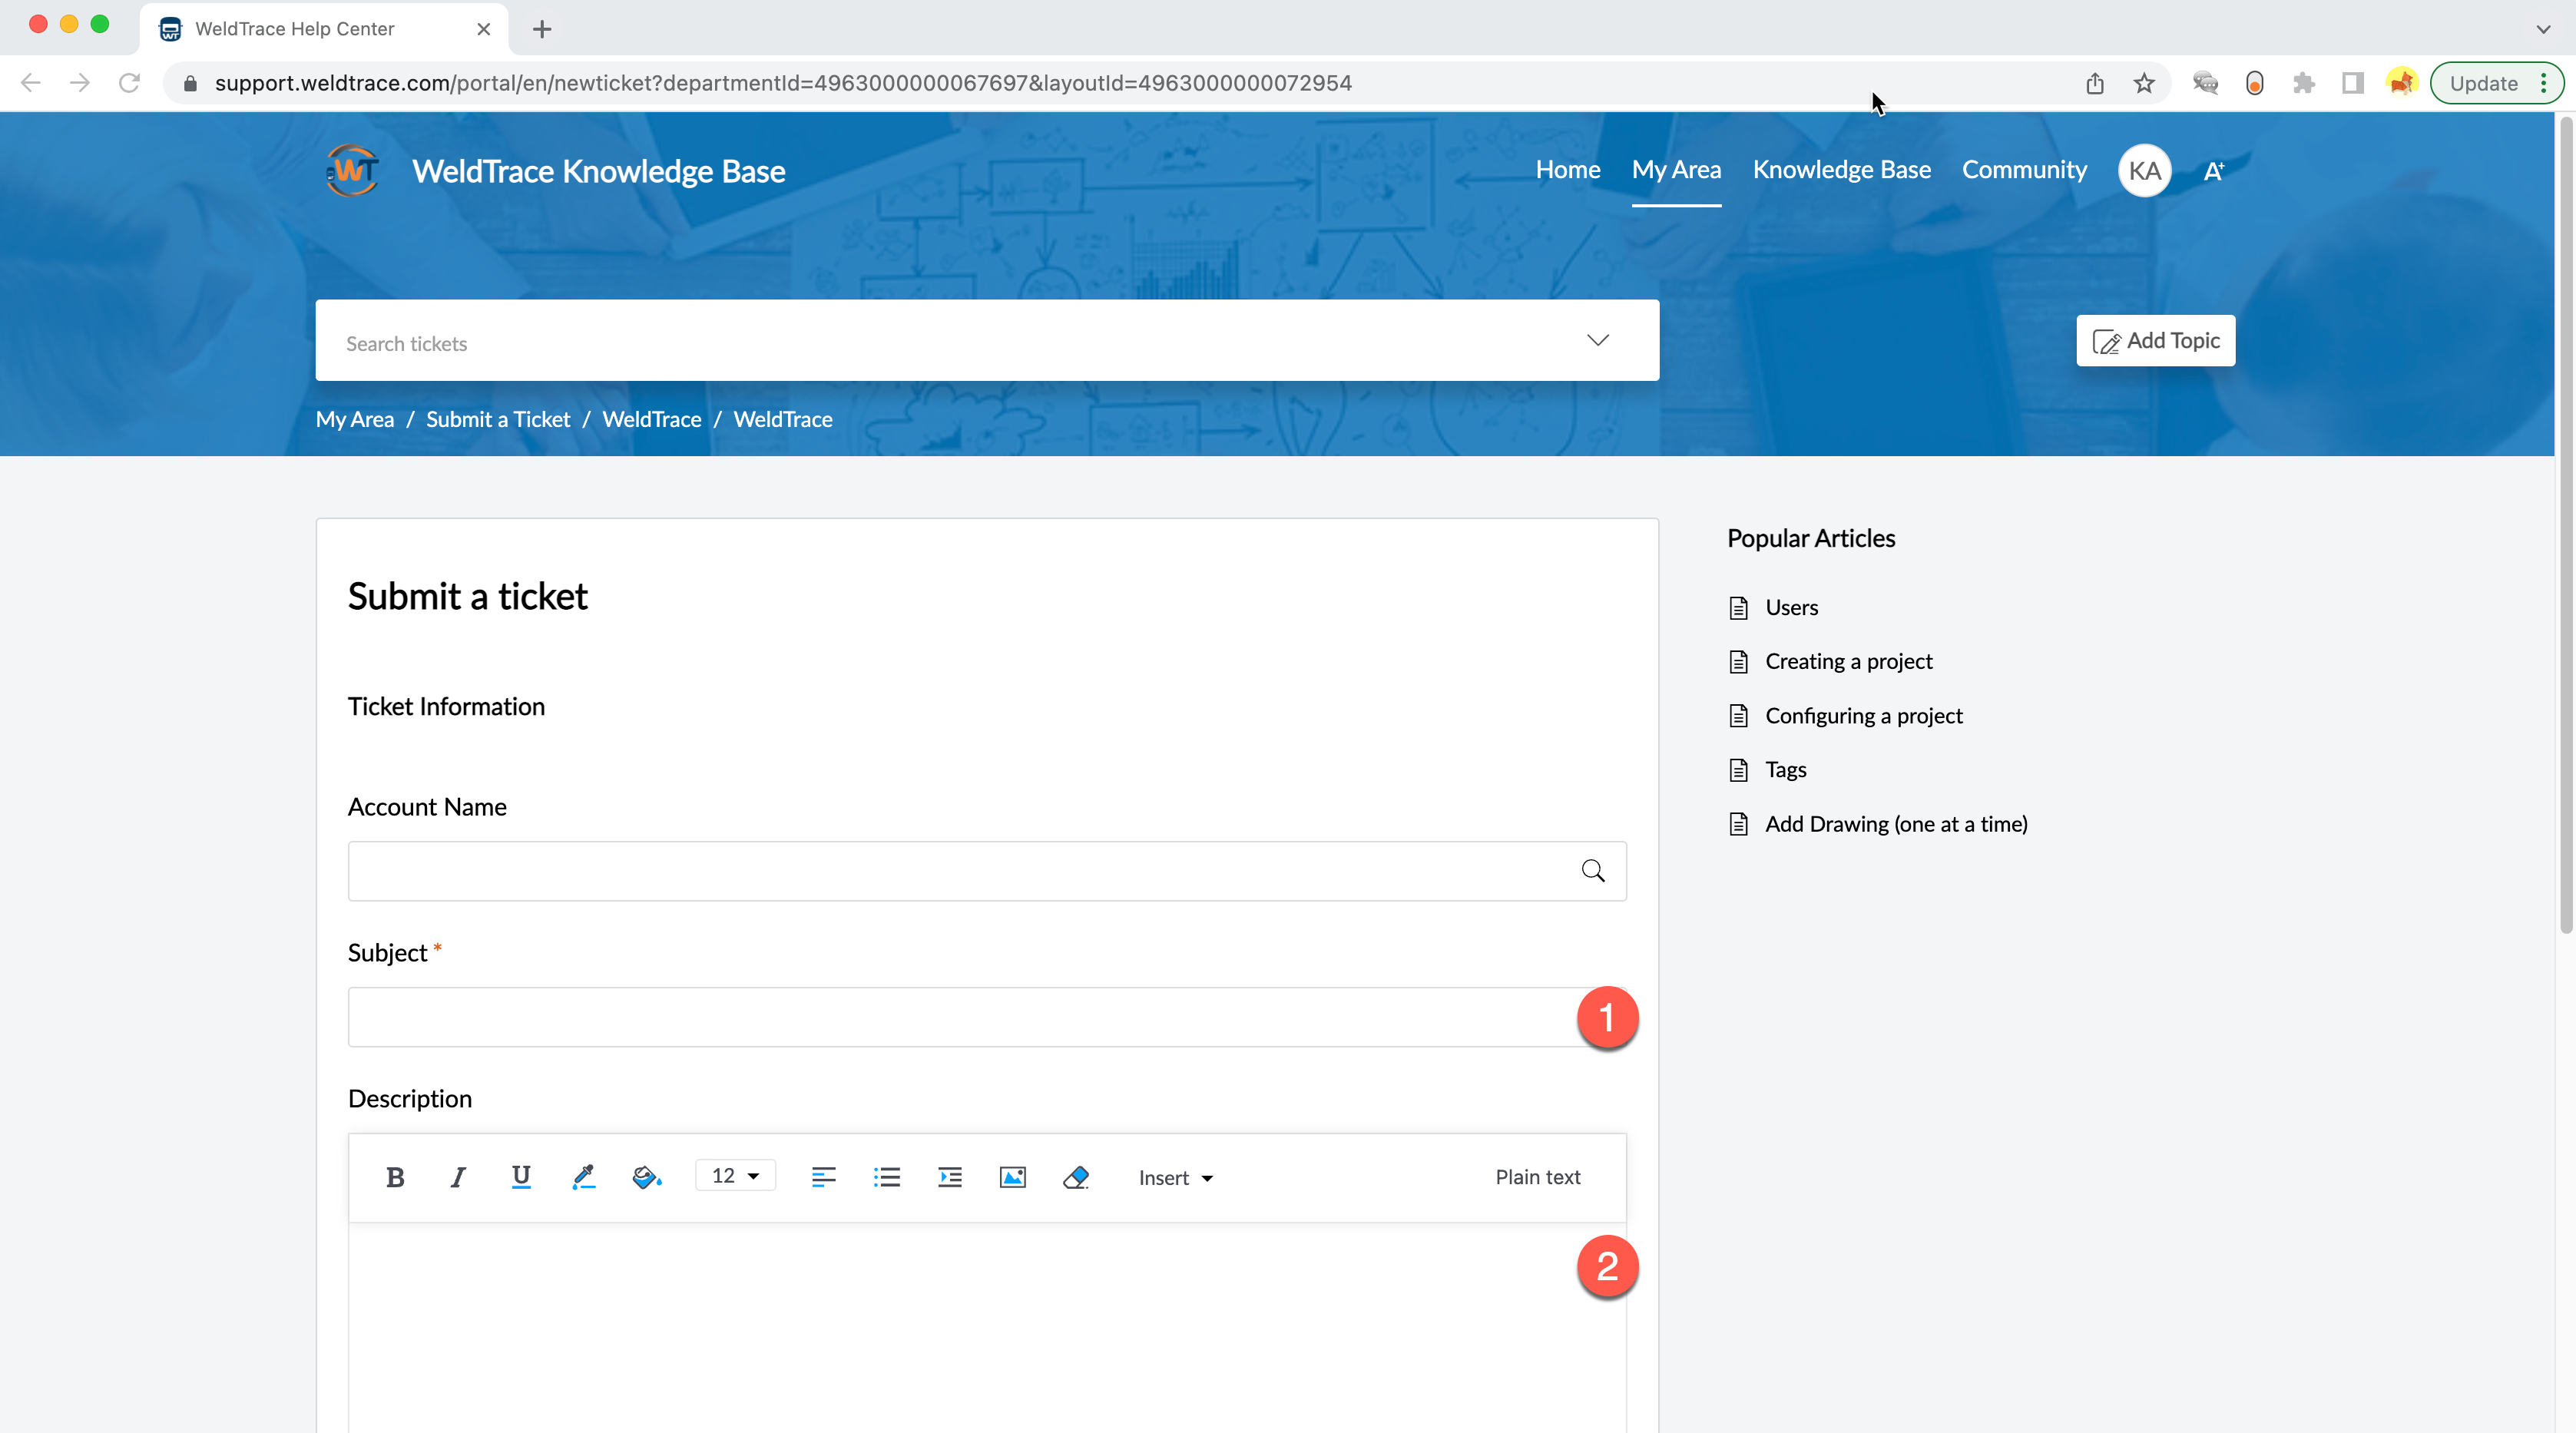The image size is (2576, 1433).
Task: Click the document icon beside Users
Action: 1739,608
